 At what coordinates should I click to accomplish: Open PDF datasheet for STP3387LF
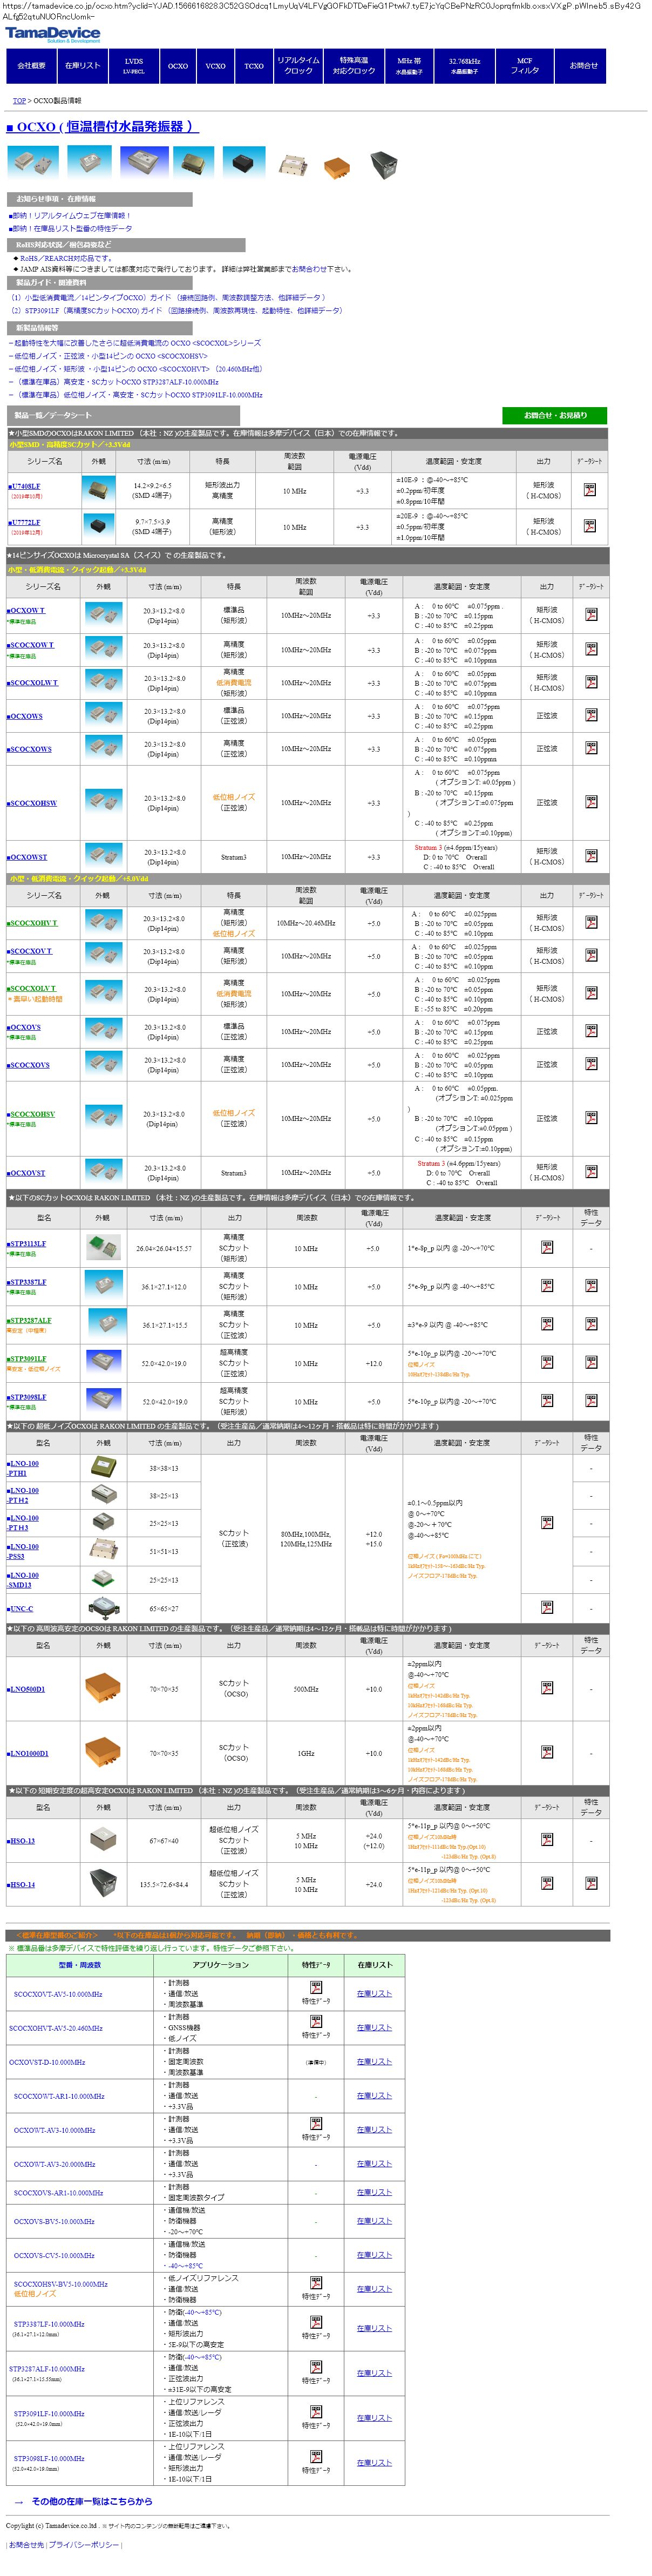547,1286
